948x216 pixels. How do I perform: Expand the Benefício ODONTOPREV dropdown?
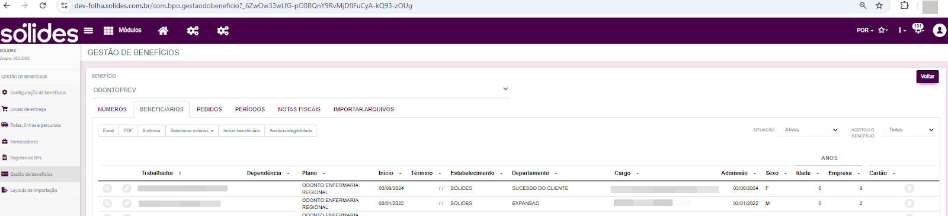(x=300, y=90)
